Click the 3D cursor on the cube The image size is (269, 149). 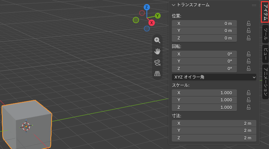[x=26, y=126]
